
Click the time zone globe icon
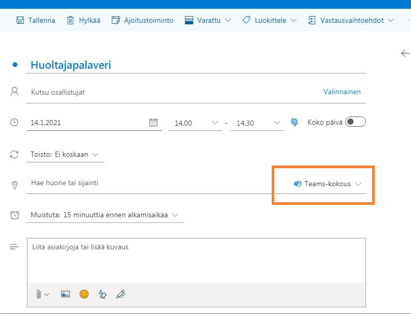[295, 123]
